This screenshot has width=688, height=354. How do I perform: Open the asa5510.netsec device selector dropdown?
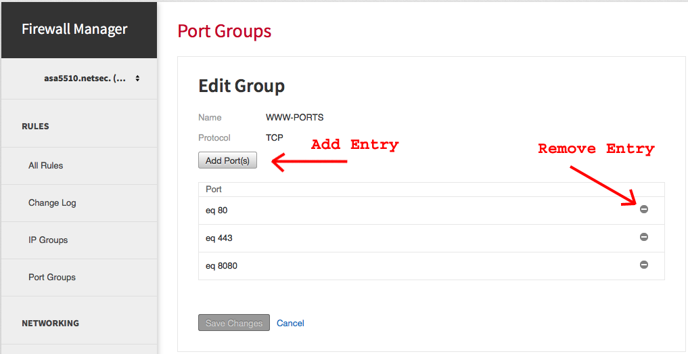[x=92, y=79]
